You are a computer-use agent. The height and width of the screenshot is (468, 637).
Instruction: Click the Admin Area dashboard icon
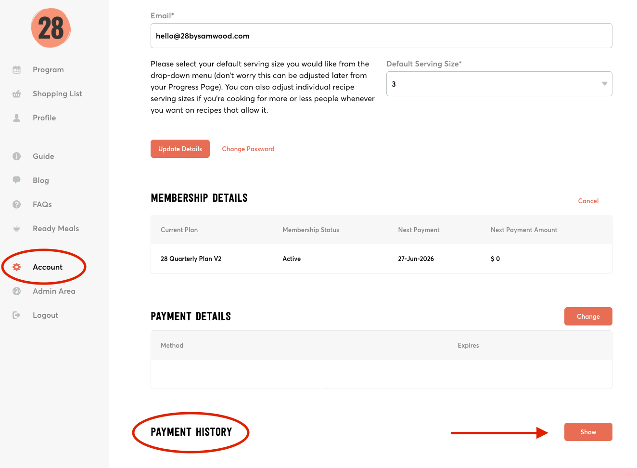click(x=16, y=291)
